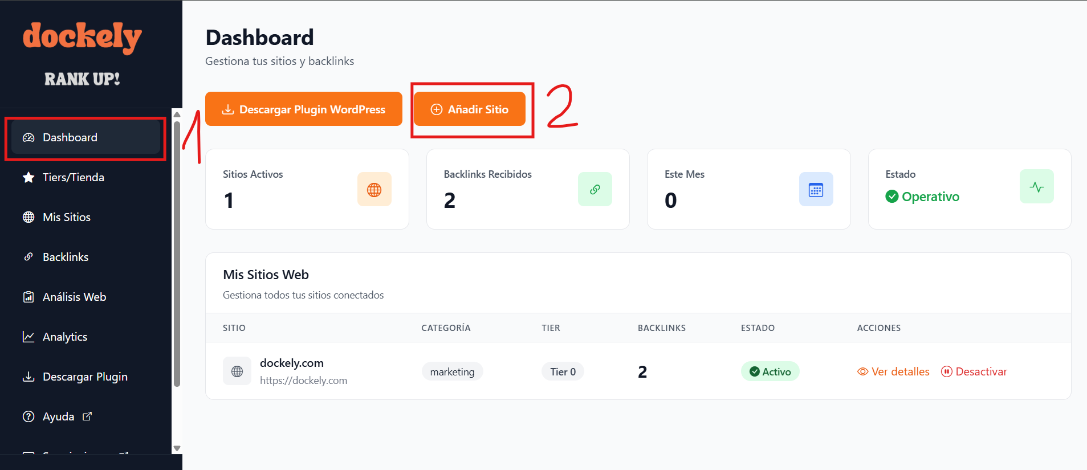Open Backlinks sidebar entry

(x=65, y=257)
